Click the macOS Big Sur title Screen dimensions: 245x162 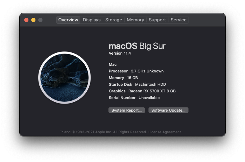click(x=137, y=46)
